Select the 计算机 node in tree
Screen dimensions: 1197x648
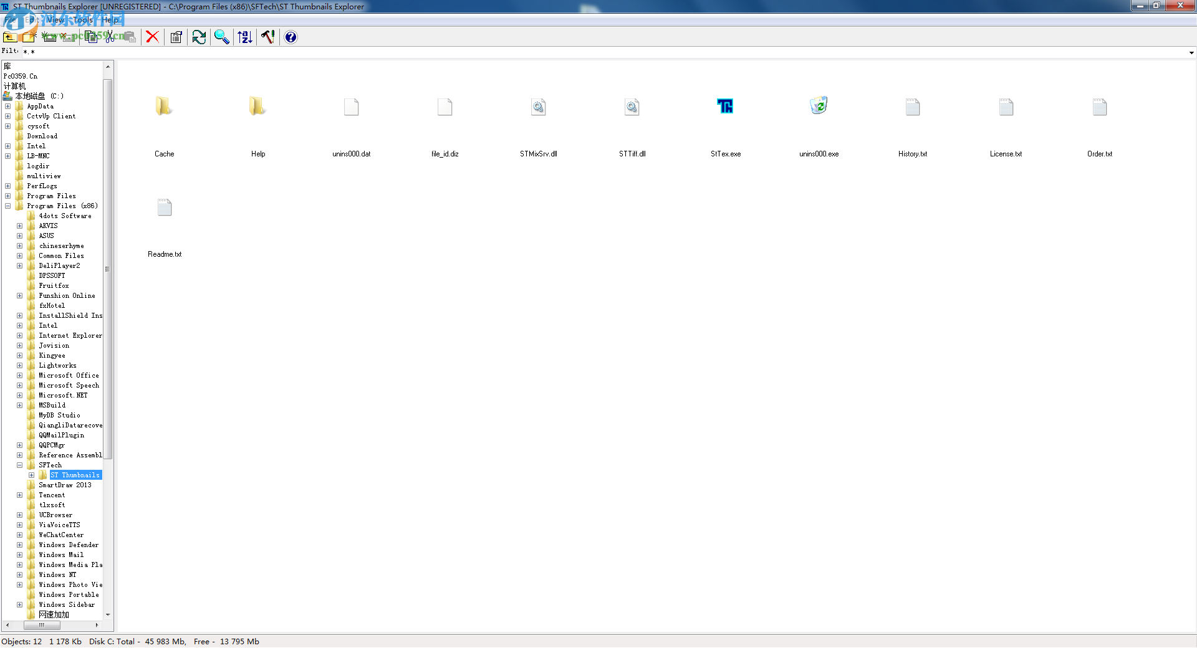pos(14,87)
